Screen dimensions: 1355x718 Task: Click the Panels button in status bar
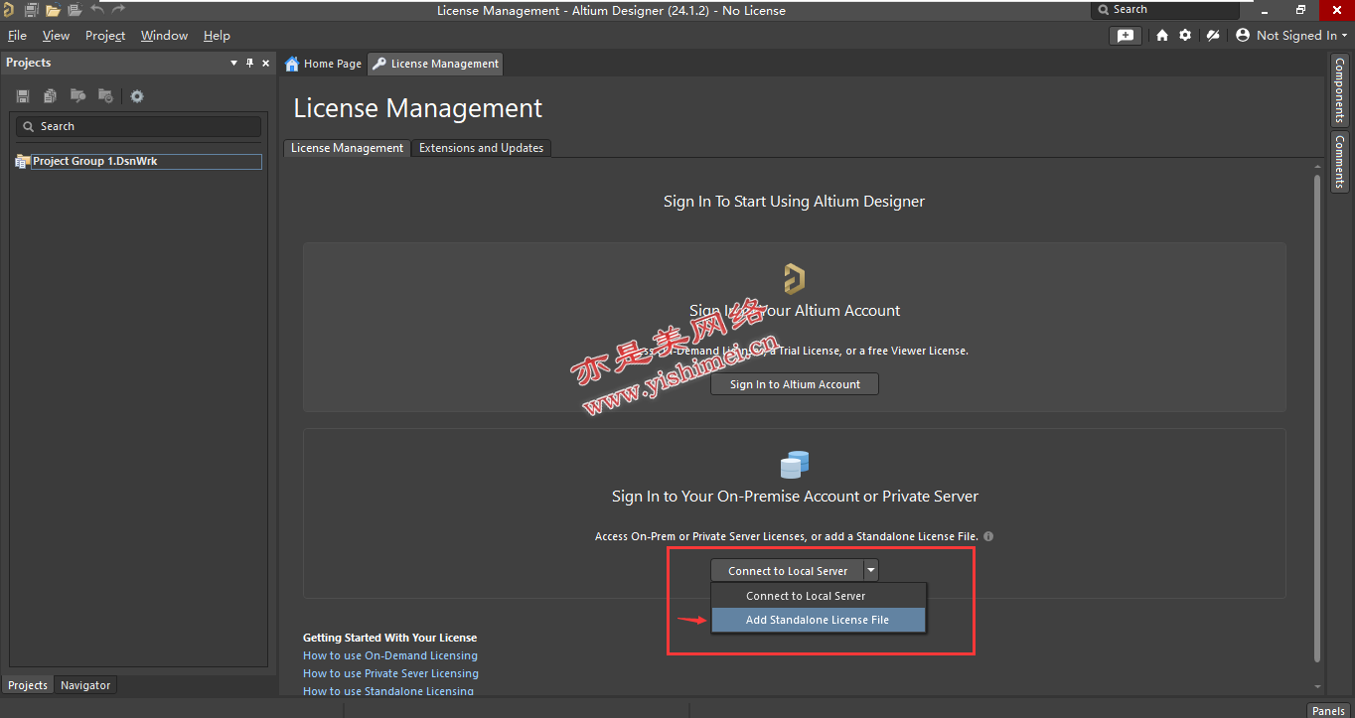coord(1328,710)
